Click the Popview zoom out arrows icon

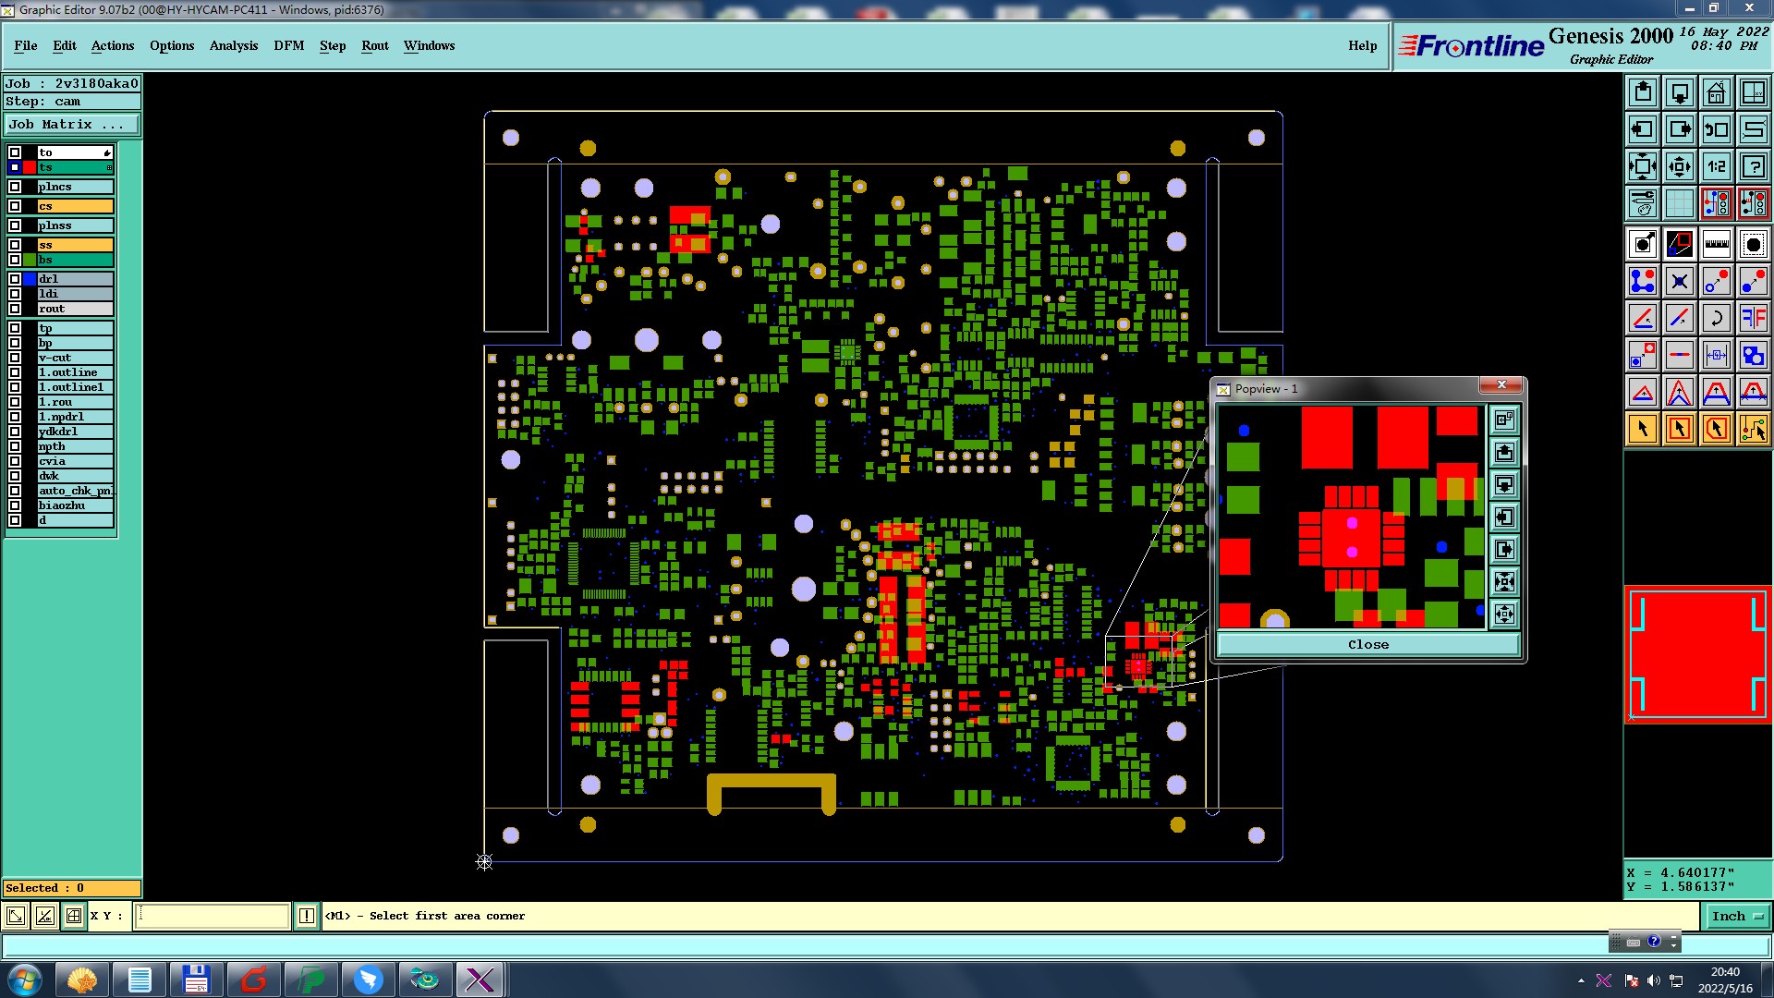pyautogui.click(x=1504, y=614)
